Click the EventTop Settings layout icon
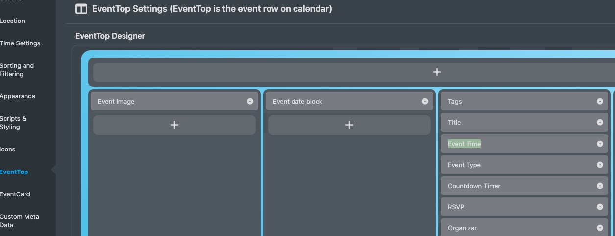Image resolution: width=615 pixels, height=236 pixels. click(81, 9)
